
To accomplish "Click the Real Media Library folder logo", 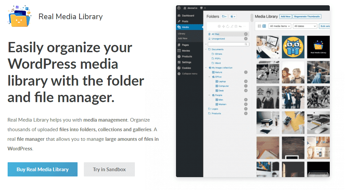I will [20, 16].
